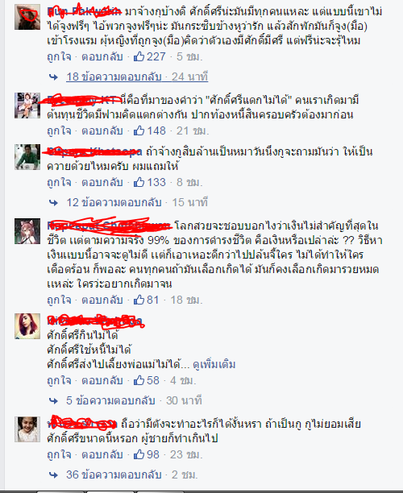Click the reply arrow icon beside 36 replies
Image resolution: width=403 pixels, height=493 pixels.
tap(53, 474)
